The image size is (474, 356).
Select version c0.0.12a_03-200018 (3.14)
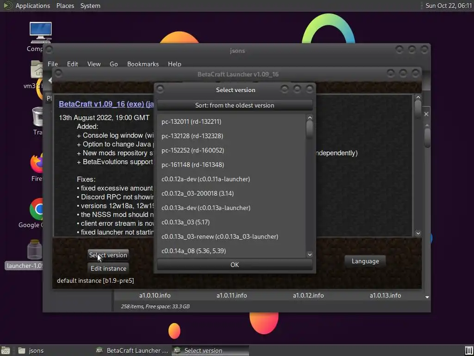(x=231, y=193)
